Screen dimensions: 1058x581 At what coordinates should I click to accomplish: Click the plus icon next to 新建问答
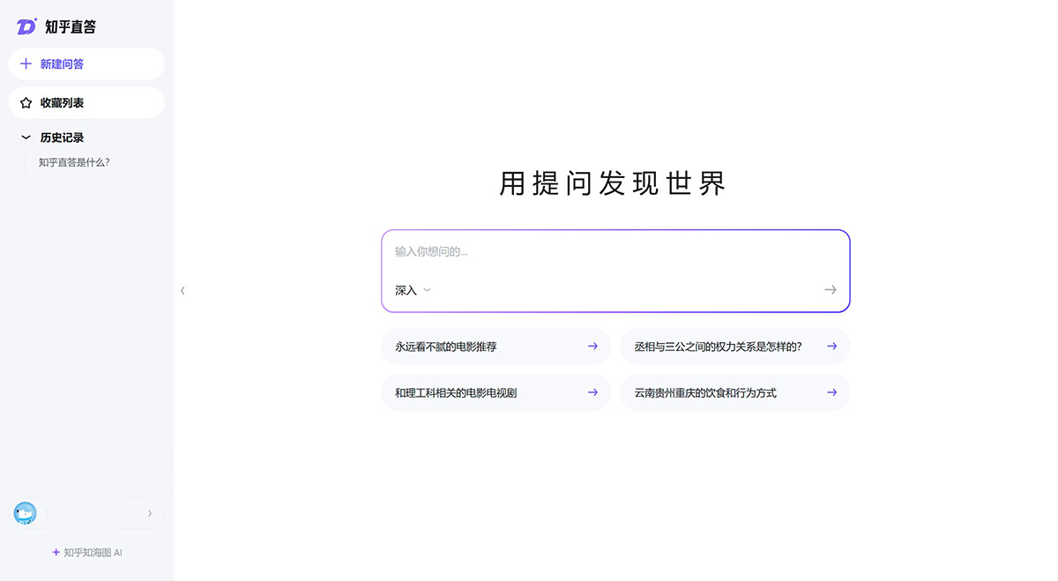pos(25,63)
